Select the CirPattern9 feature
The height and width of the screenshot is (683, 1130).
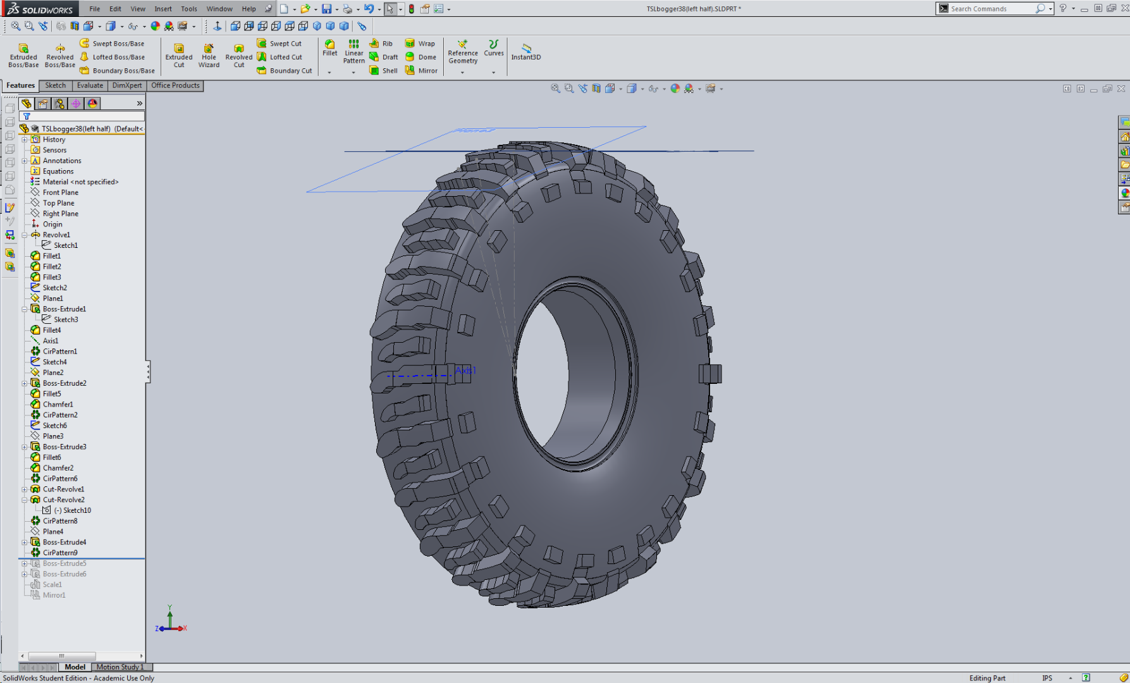pos(61,552)
